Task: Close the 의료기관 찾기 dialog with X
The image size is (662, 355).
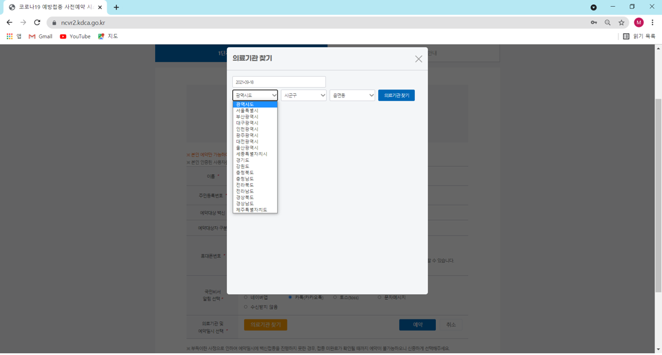Action: tap(419, 59)
